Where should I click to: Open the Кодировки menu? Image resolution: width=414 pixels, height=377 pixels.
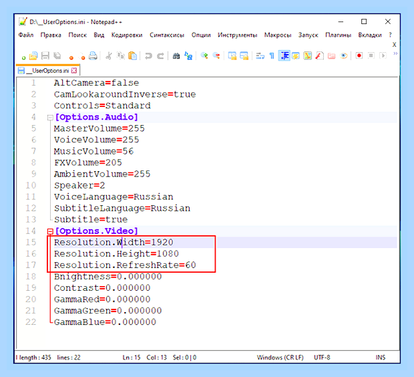127,35
